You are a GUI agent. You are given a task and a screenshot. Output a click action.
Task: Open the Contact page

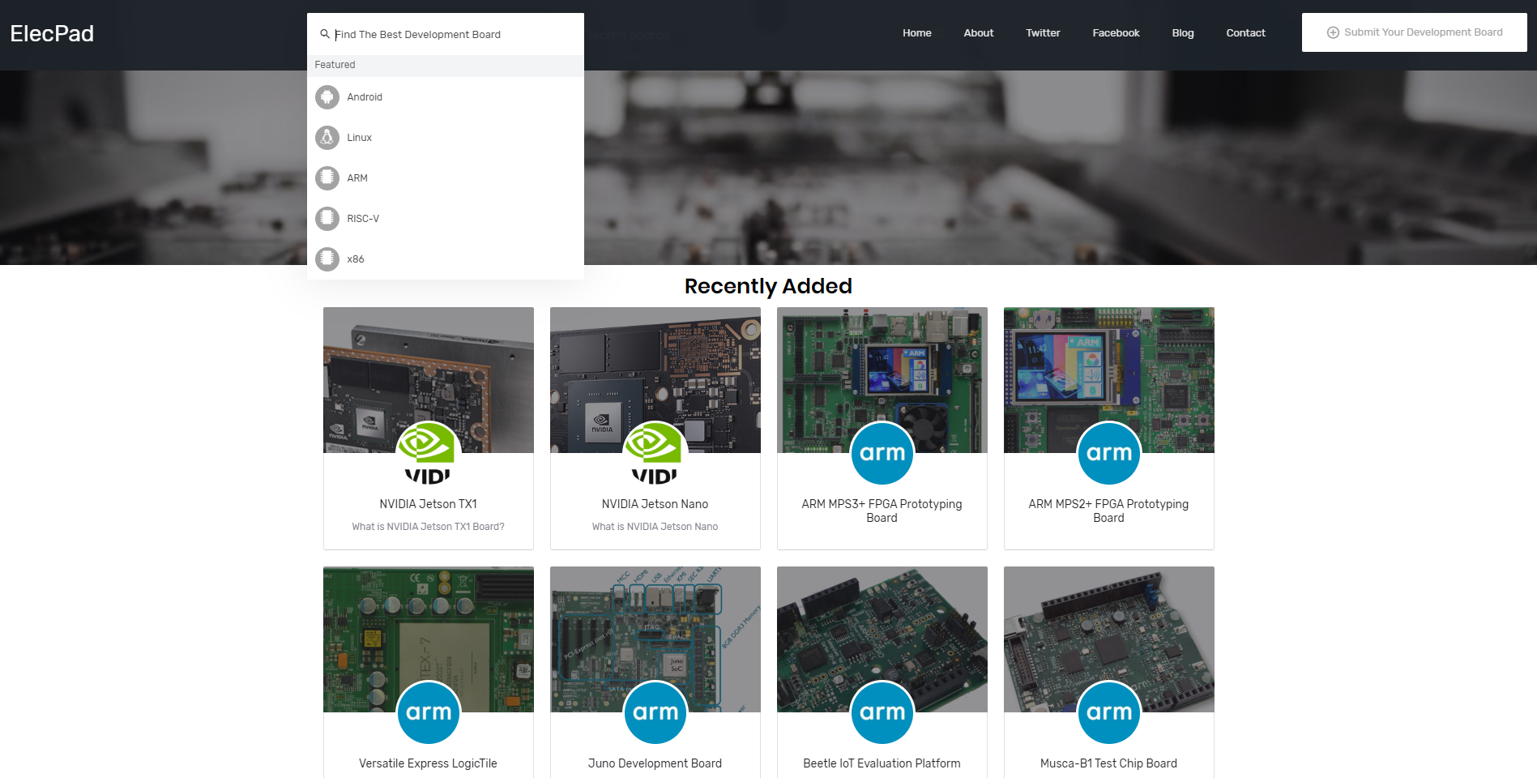pyautogui.click(x=1245, y=33)
